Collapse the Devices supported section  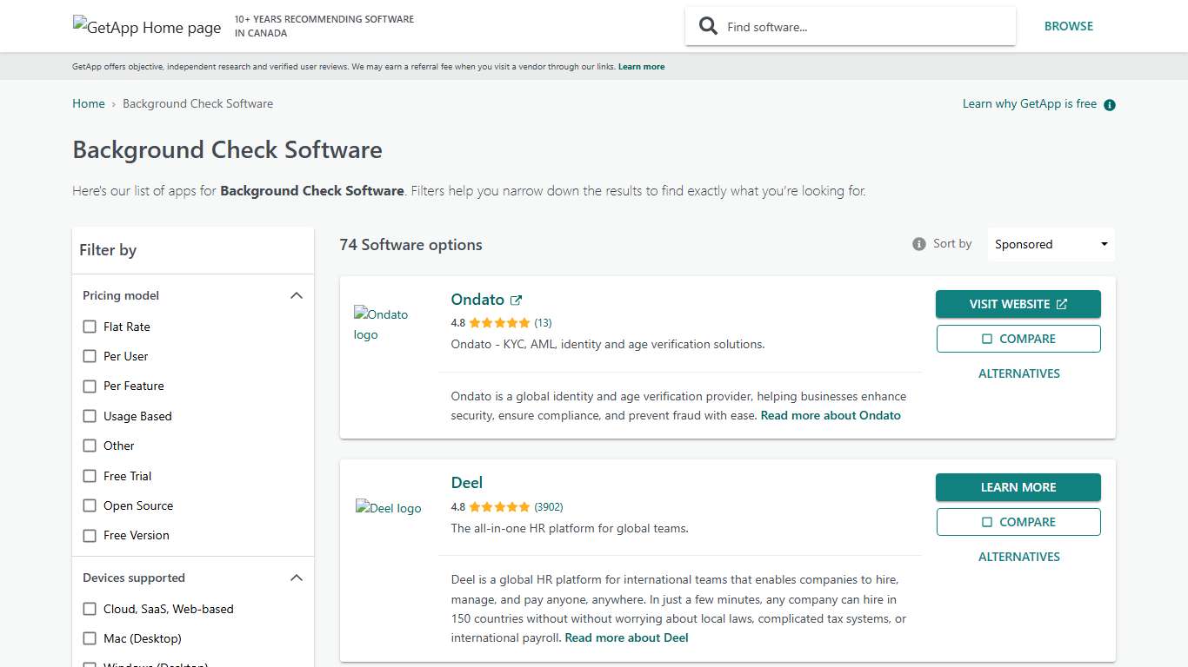pyautogui.click(x=297, y=578)
